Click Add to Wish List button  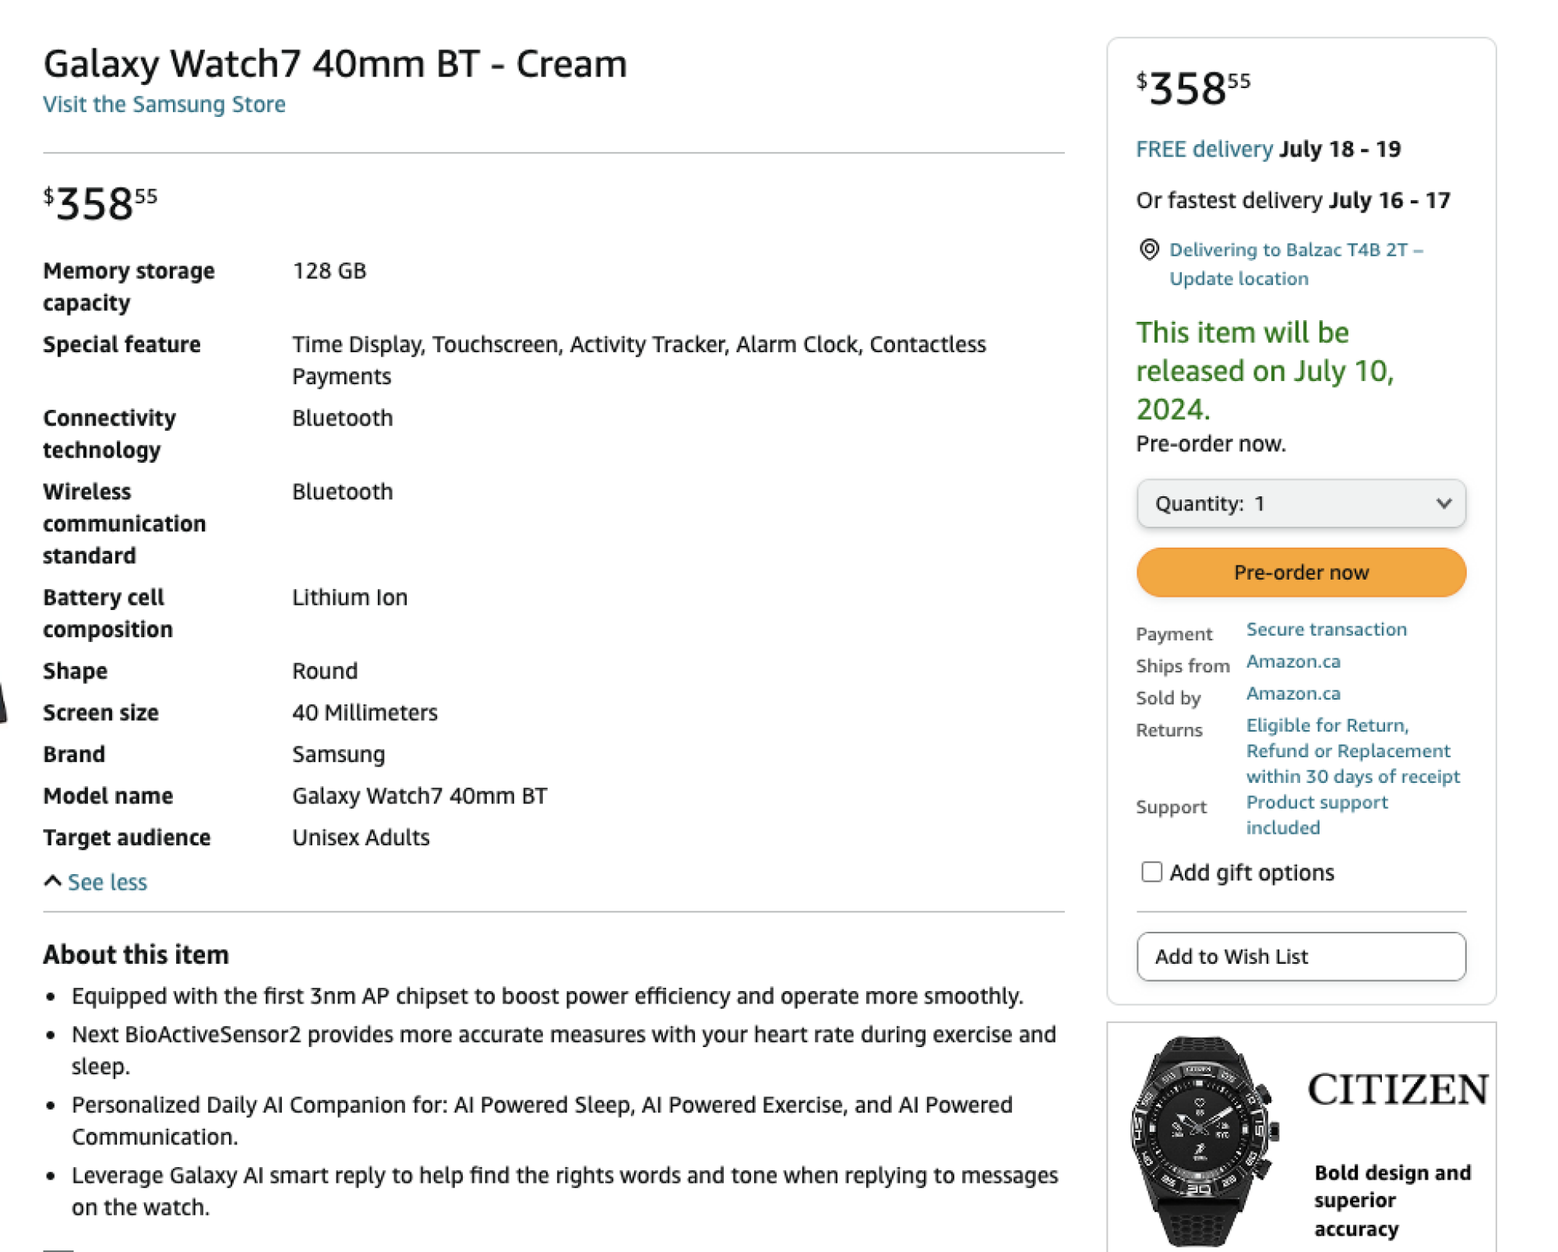point(1300,956)
